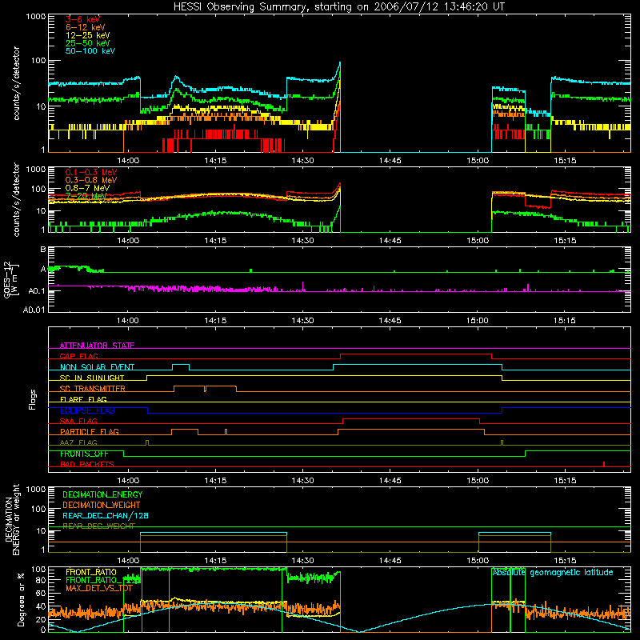
Task: Click the 'Flags' vertical axis label
Action: point(33,399)
